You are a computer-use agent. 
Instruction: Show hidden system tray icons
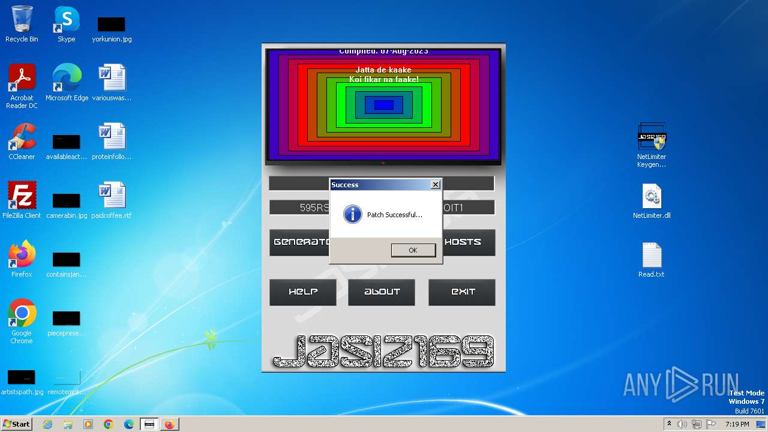[x=669, y=424]
